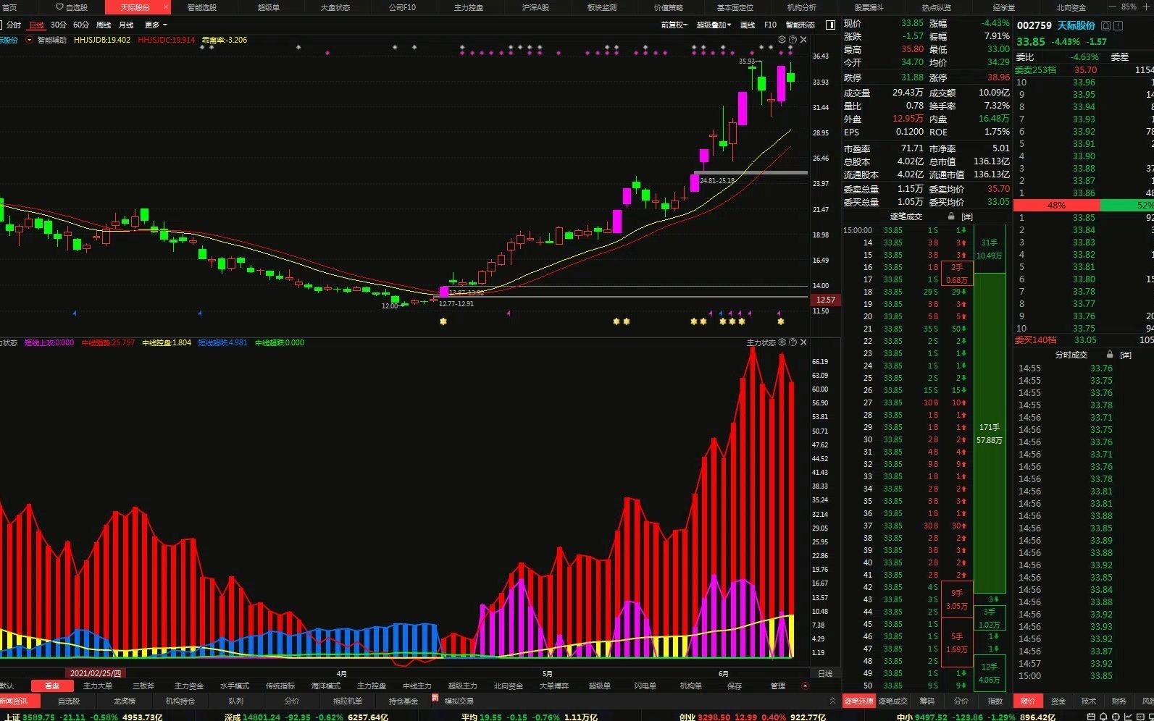
Task: Select 逐笔还原 tab under trade list
Action: [858, 701]
